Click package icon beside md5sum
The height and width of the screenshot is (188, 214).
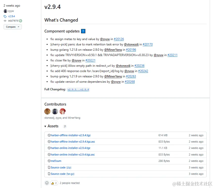[x=49, y=161]
